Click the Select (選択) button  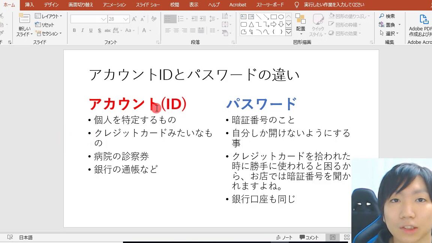click(x=390, y=33)
